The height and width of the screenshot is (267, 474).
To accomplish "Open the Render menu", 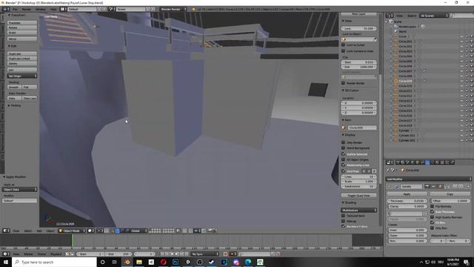I will (27, 9).
